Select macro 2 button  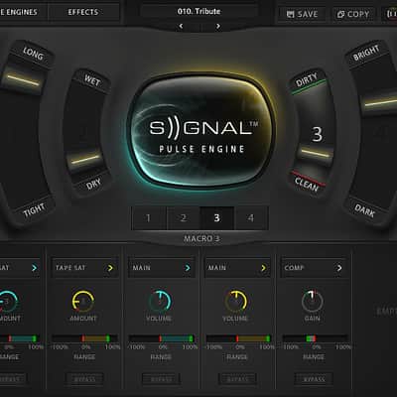click(183, 217)
